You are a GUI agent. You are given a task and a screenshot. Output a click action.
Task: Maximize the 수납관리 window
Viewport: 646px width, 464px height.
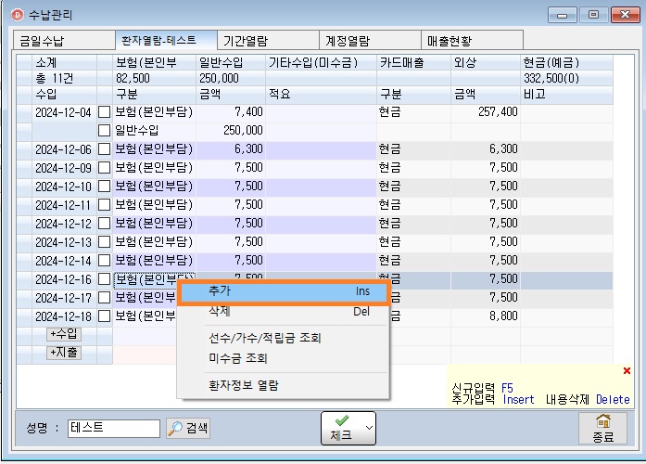[593, 15]
